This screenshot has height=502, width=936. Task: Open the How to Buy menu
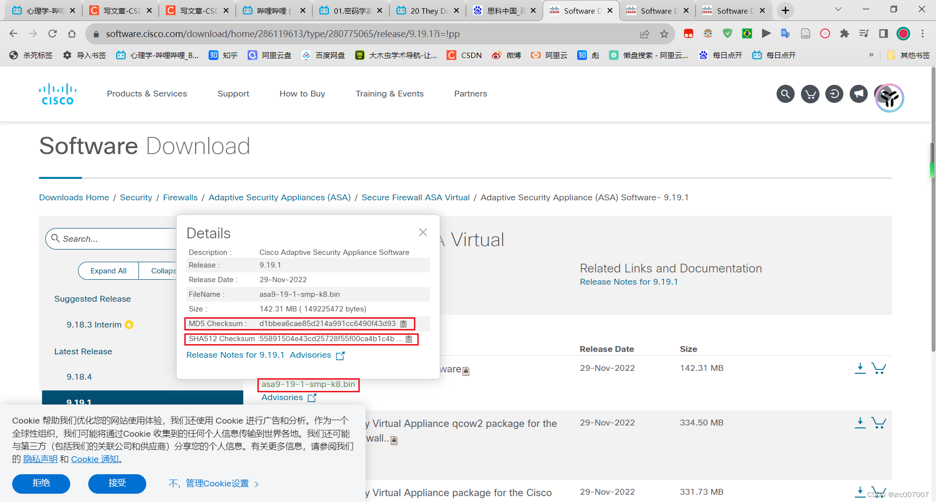302,94
